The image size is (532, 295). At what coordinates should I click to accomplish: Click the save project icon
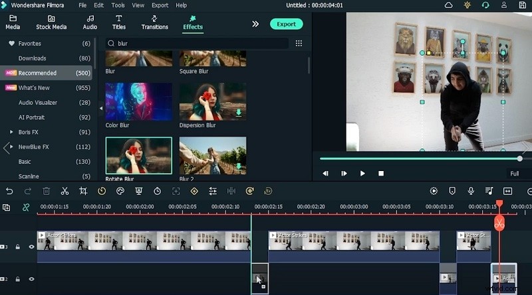click(x=523, y=5)
